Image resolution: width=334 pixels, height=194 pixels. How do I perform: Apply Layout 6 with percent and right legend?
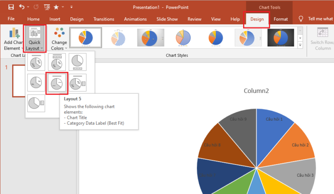tap(77, 82)
